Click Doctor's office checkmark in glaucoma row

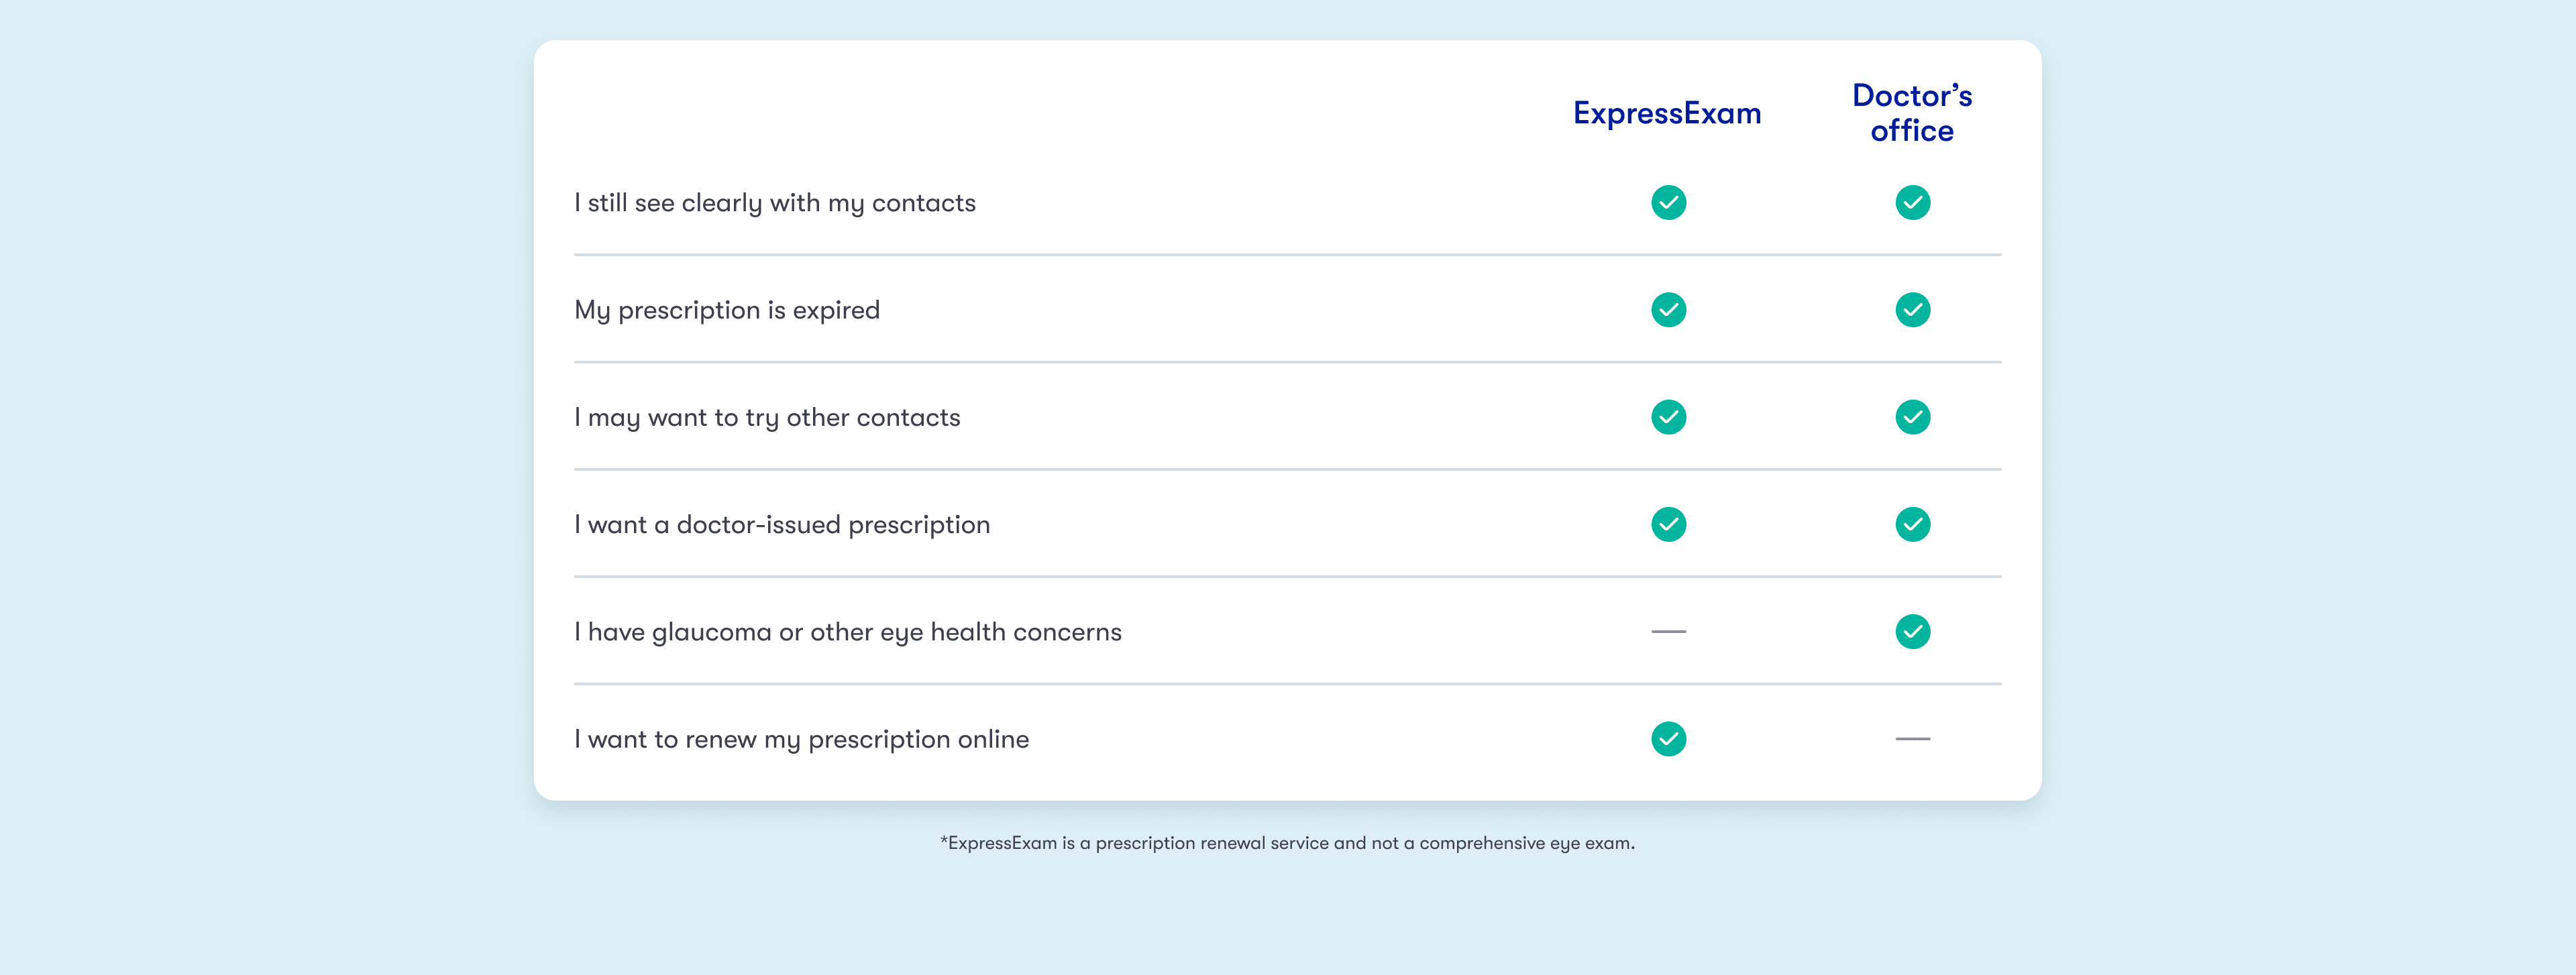pyautogui.click(x=1912, y=632)
